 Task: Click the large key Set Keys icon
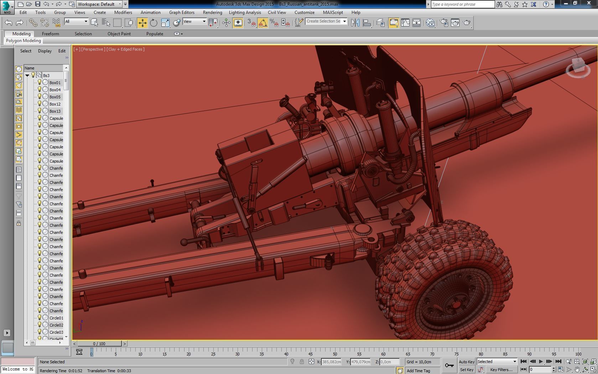[x=449, y=365]
